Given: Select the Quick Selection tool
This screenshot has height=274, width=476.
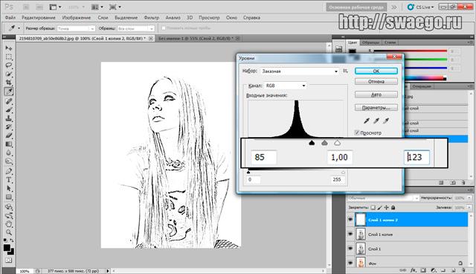Looking at the screenshot, I should (8, 74).
